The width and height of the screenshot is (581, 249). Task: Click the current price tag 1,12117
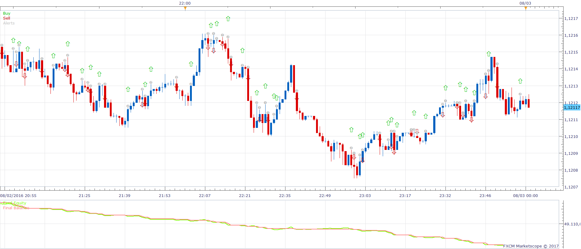coord(572,107)
